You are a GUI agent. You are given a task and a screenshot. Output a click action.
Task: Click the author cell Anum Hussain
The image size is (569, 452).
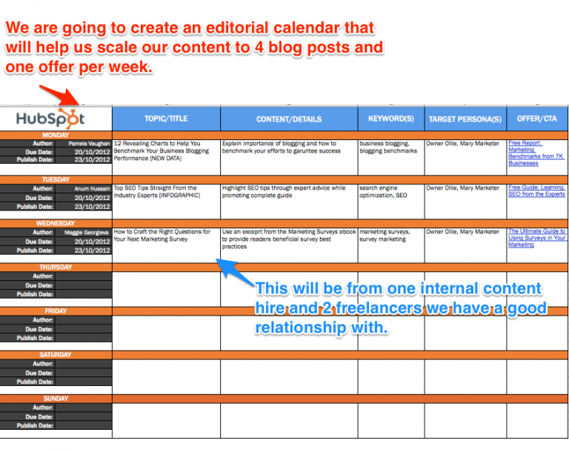pyautogui.click(x=84, y=188)
